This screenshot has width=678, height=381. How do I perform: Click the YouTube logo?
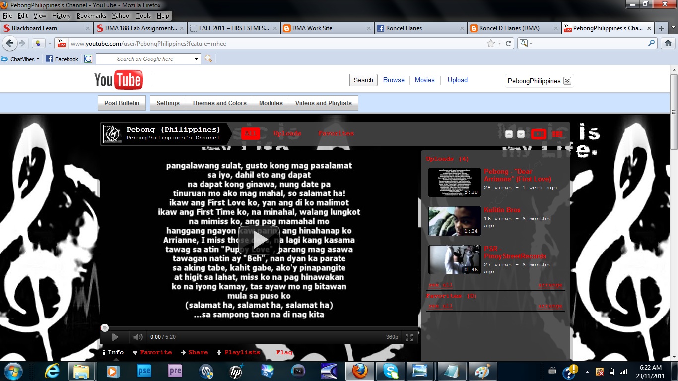(119, 80)
